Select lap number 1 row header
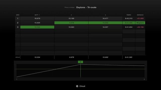This screenshot has height=90, width=161. (18, 18)
